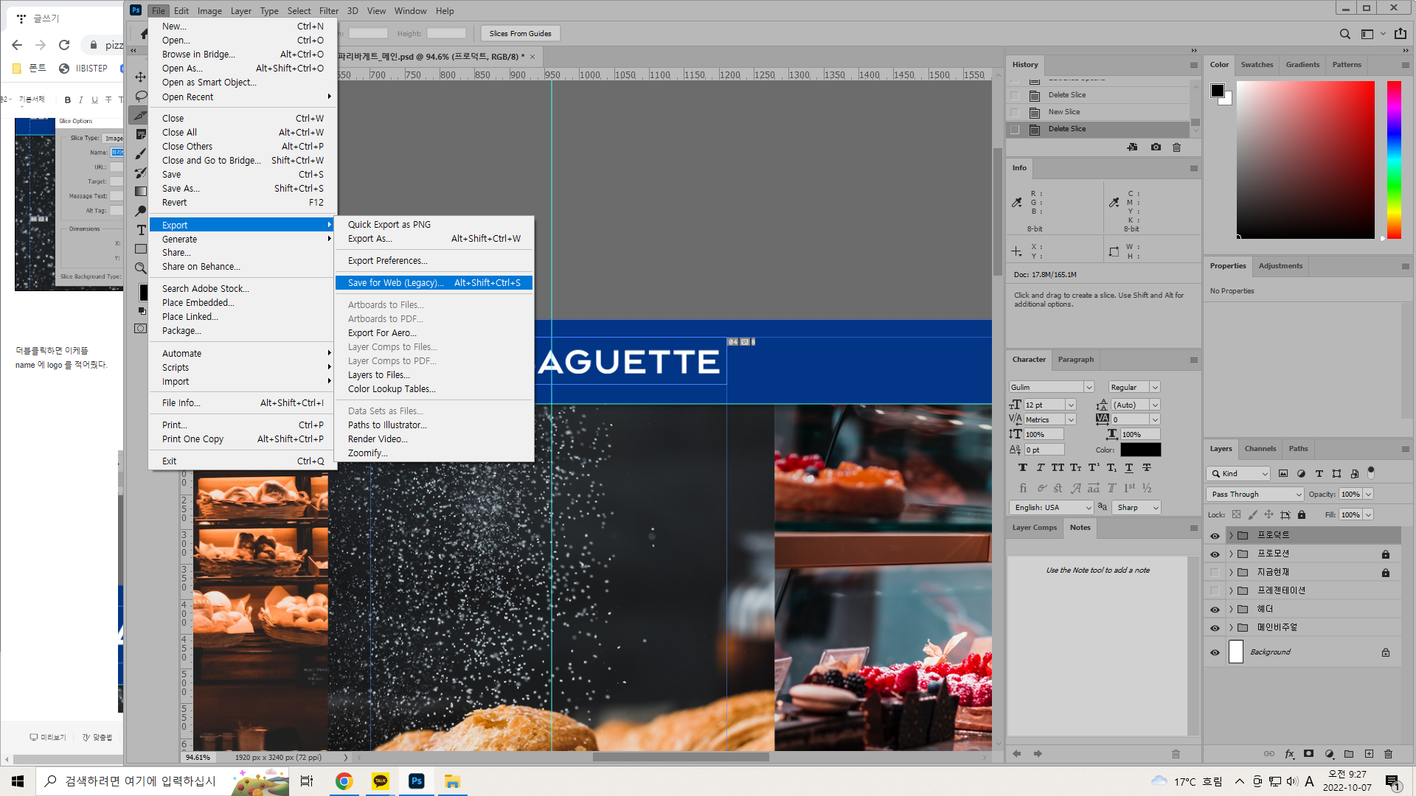The image size is (1416, 796).
Task: Click the foreground color swatch in Color panel
Action: point(1217,90)
